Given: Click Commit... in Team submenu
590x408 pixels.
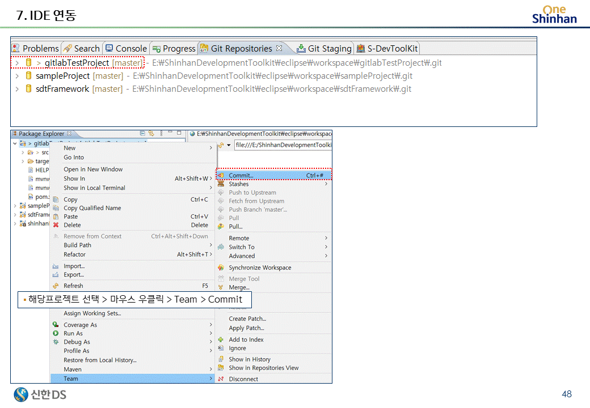Looking at the screenshot, I should click(x=274, y=176).
